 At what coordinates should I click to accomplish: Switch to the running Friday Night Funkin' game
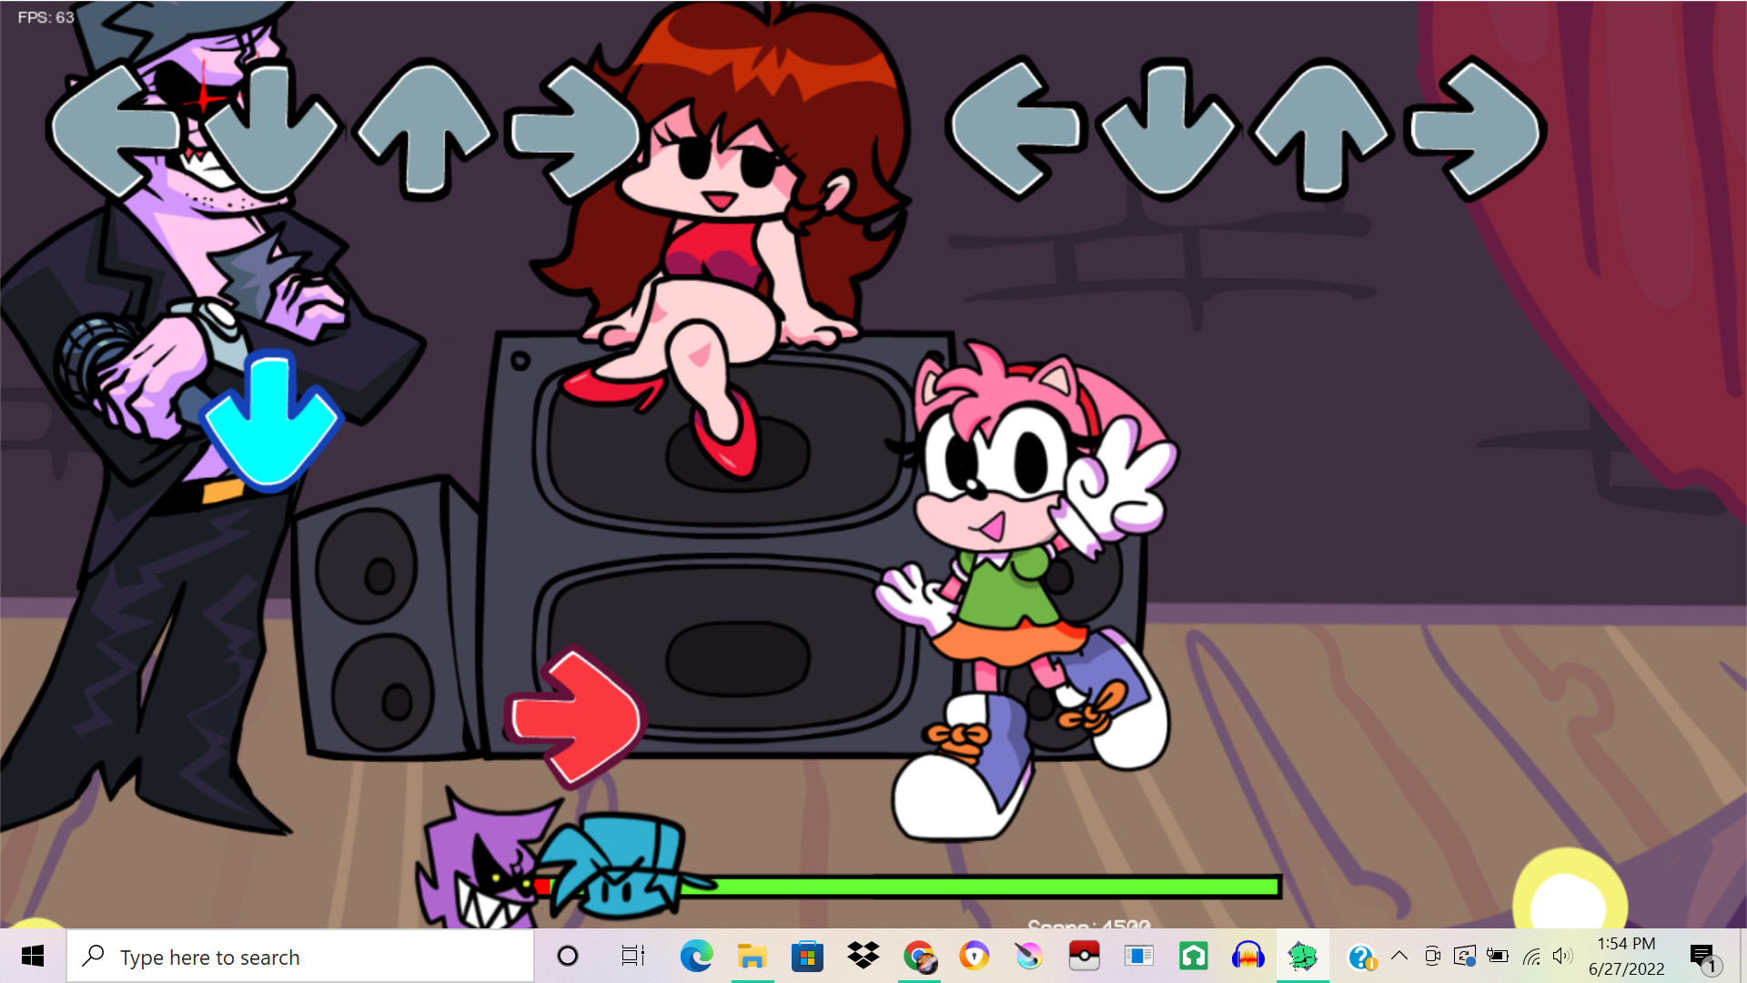pos(1303,957)
